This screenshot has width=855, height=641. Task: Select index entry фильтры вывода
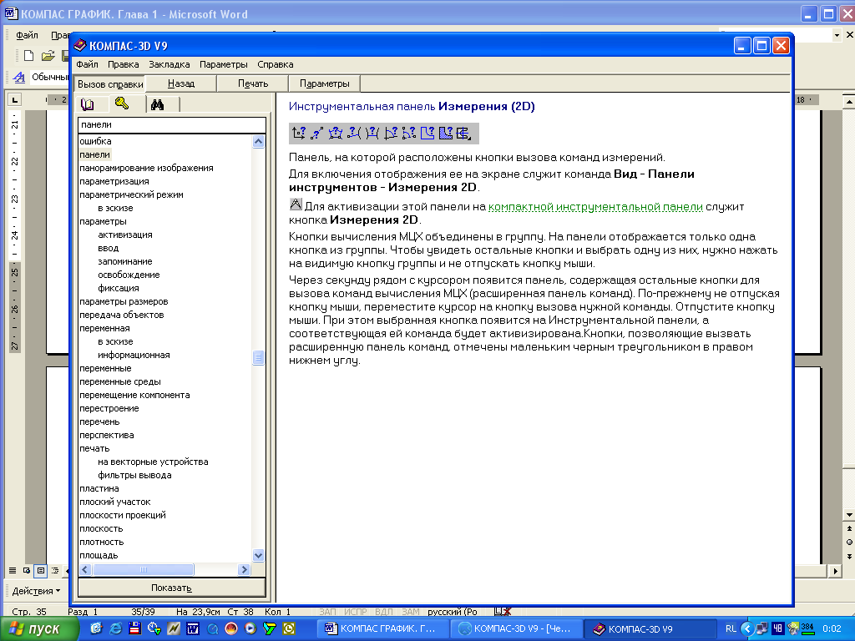[134, 475]
